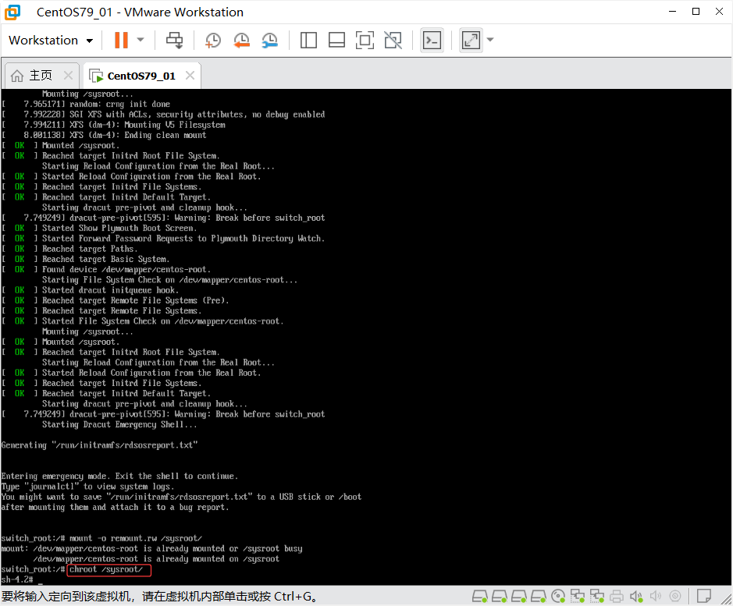Click the Ctrl+G hint text in status bar

294,596
